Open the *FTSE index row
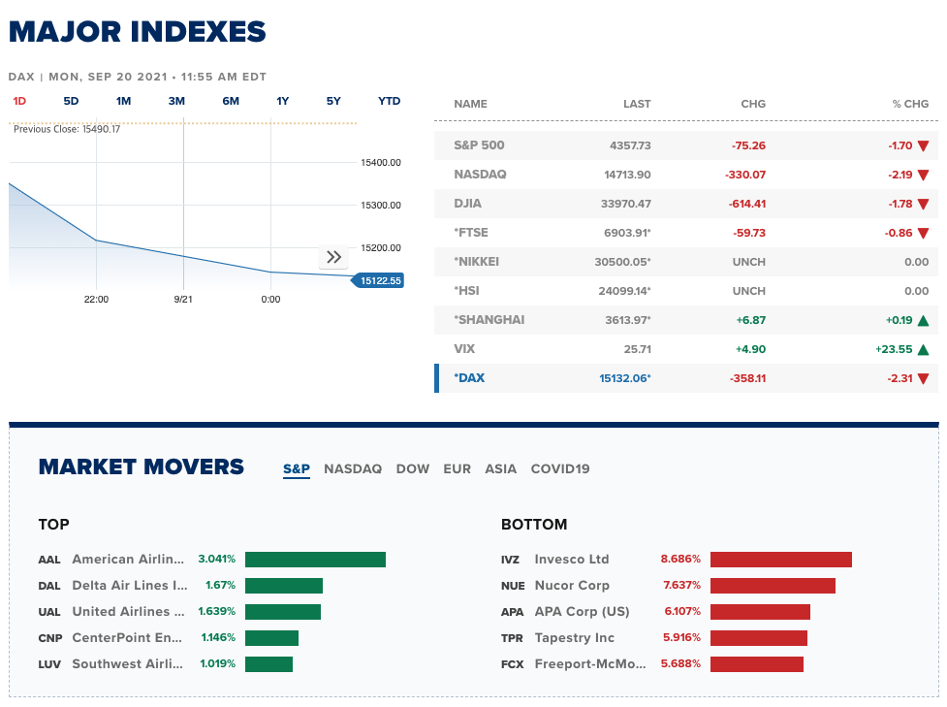947x707 pixels. (686, 233)
